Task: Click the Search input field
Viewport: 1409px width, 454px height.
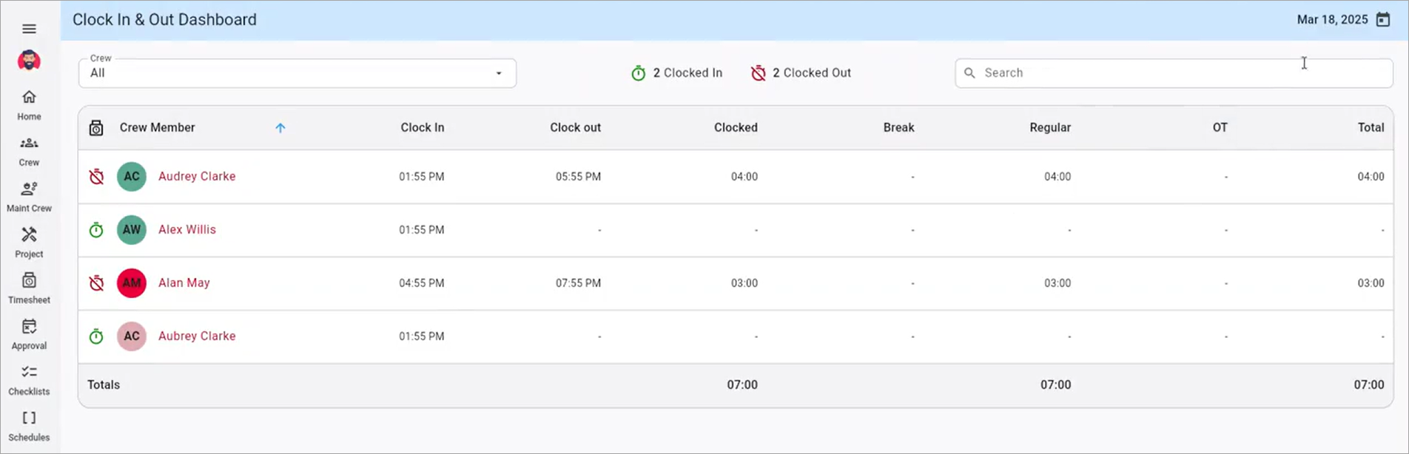Action: 1174,73
